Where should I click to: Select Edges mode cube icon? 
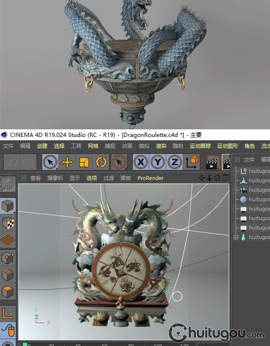tap(8, 275)
